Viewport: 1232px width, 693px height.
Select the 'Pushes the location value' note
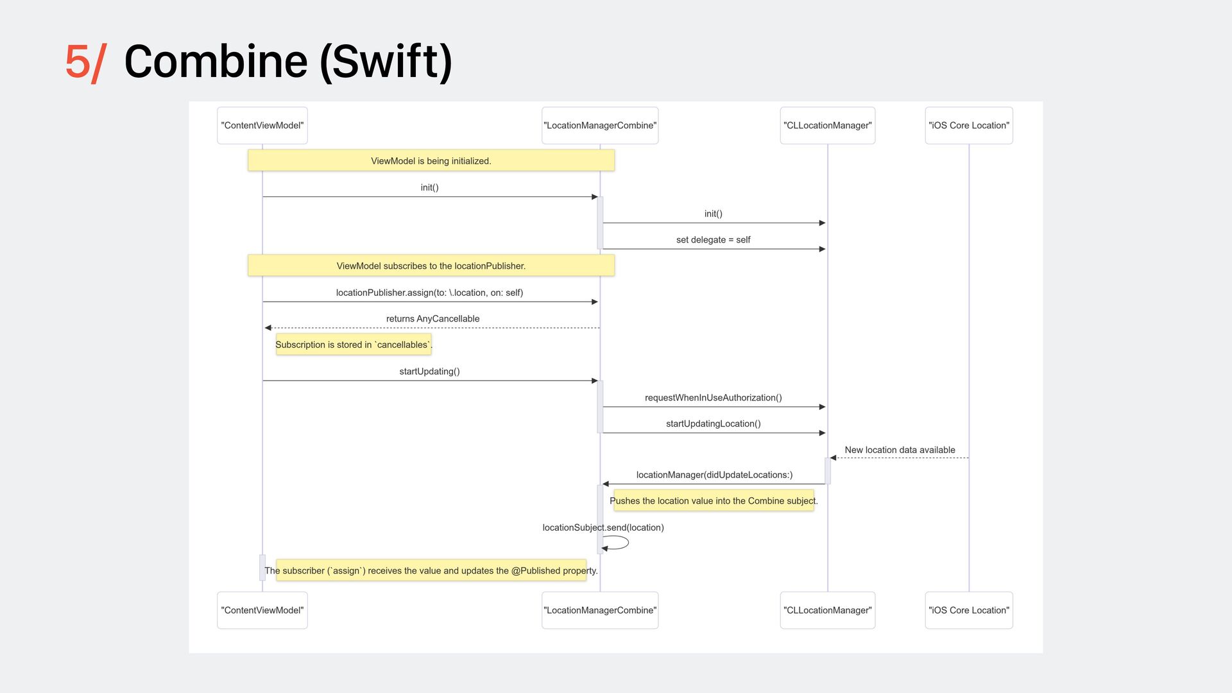pyautogui.click(x=713, y=501)
